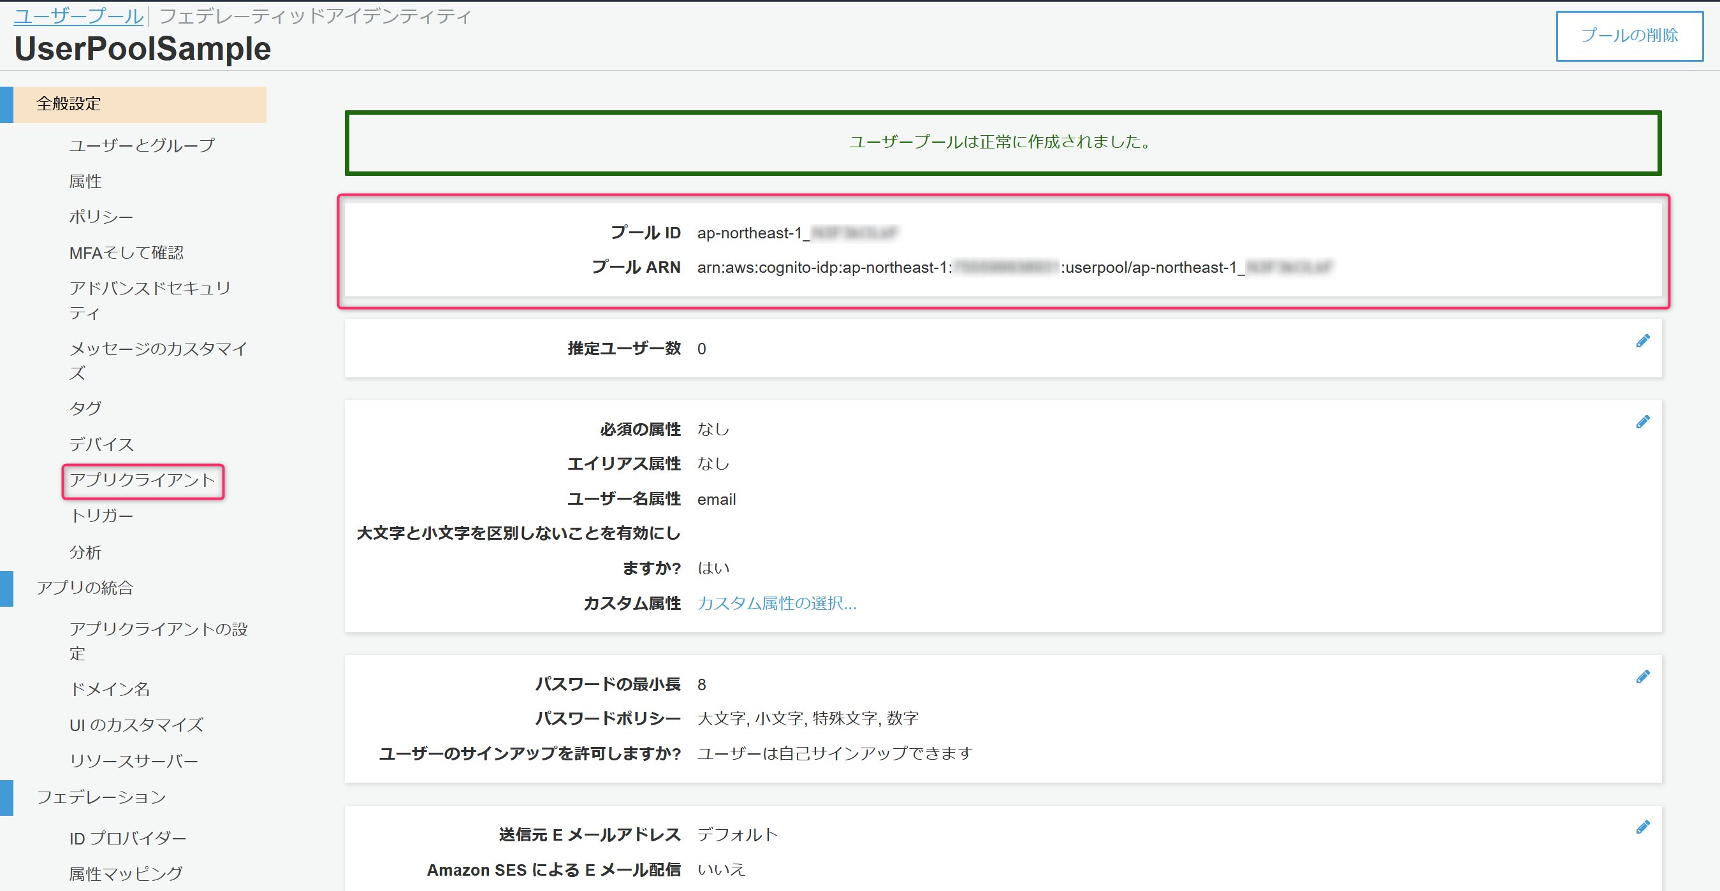The image size is (1720, 891).
Task: Open ドメイン名 under app integration
Action: pyautogui.click(x=110, y=689)
